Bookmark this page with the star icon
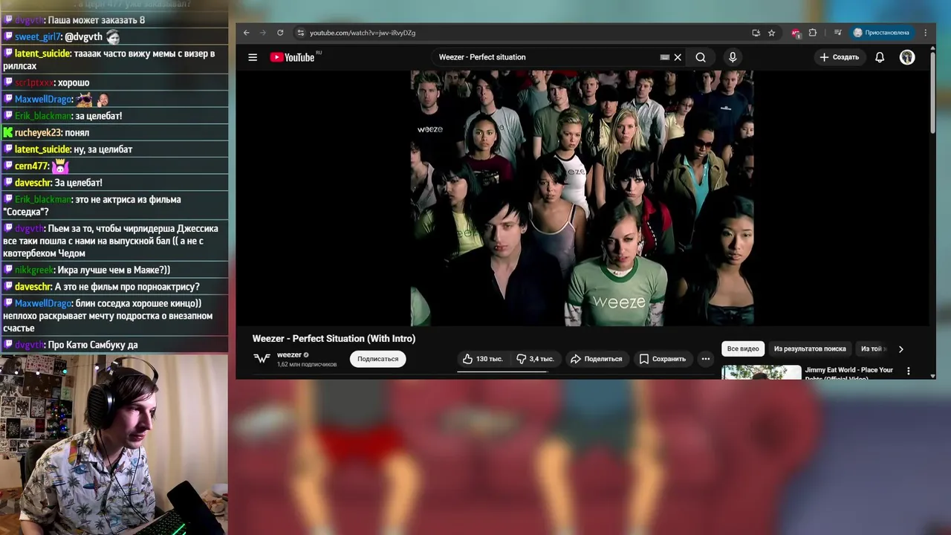951x535 pixels. (x=772, y=33)
